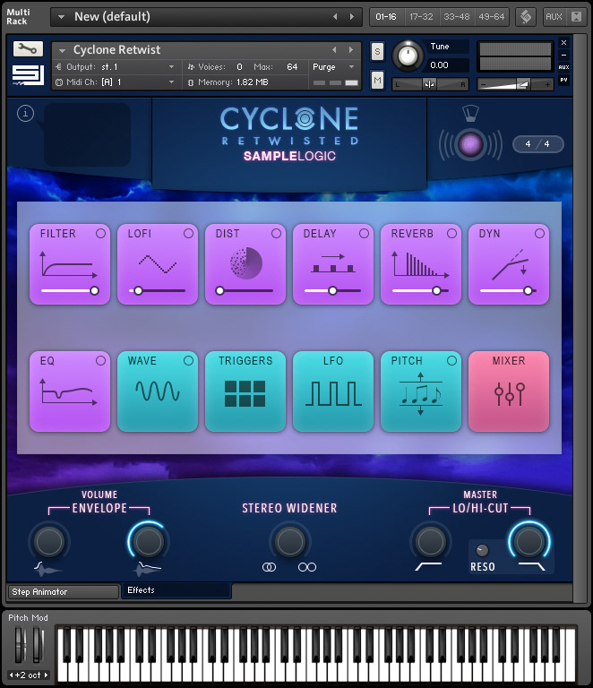593x688 pixels.
Task: Click the Kontakt workspace diamond icon
Action: (x=526, y=17)
